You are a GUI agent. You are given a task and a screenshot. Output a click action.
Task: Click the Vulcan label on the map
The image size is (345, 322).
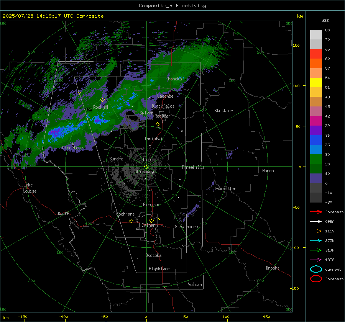[x=195, y=284]
